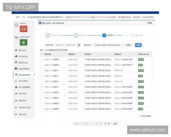The image size is (171, 137).
Task: Tick checkbox for 星期四 09:00-12:00 session
Action: (42, 103)
